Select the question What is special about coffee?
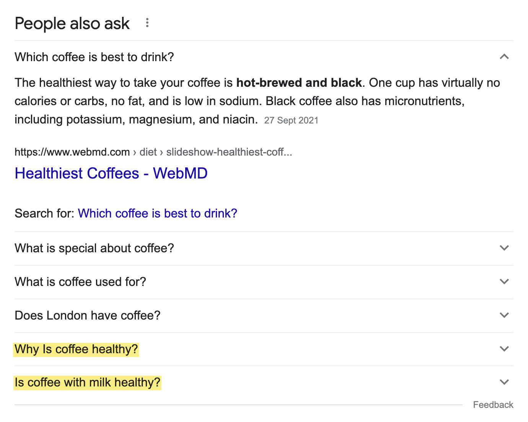 (x=94, y=248)
